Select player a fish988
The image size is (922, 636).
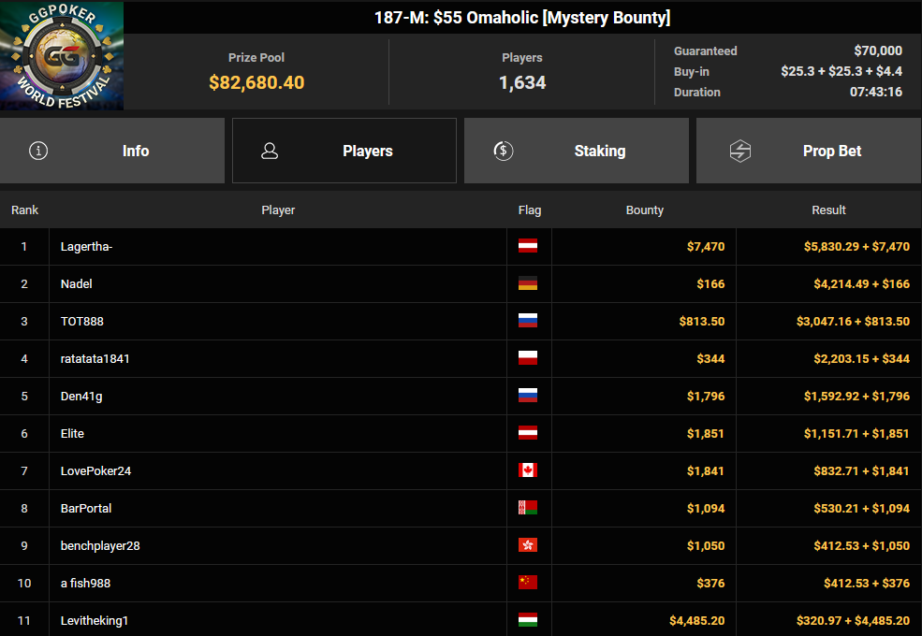pos(85,583)
